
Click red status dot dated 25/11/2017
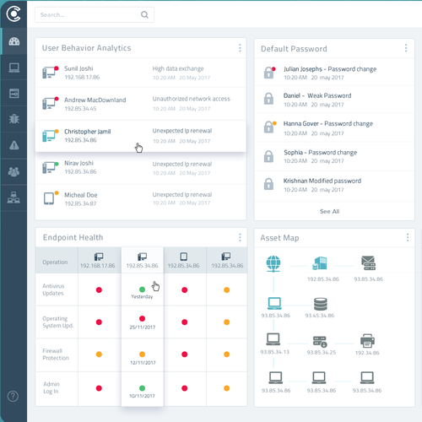pos(142,318)
